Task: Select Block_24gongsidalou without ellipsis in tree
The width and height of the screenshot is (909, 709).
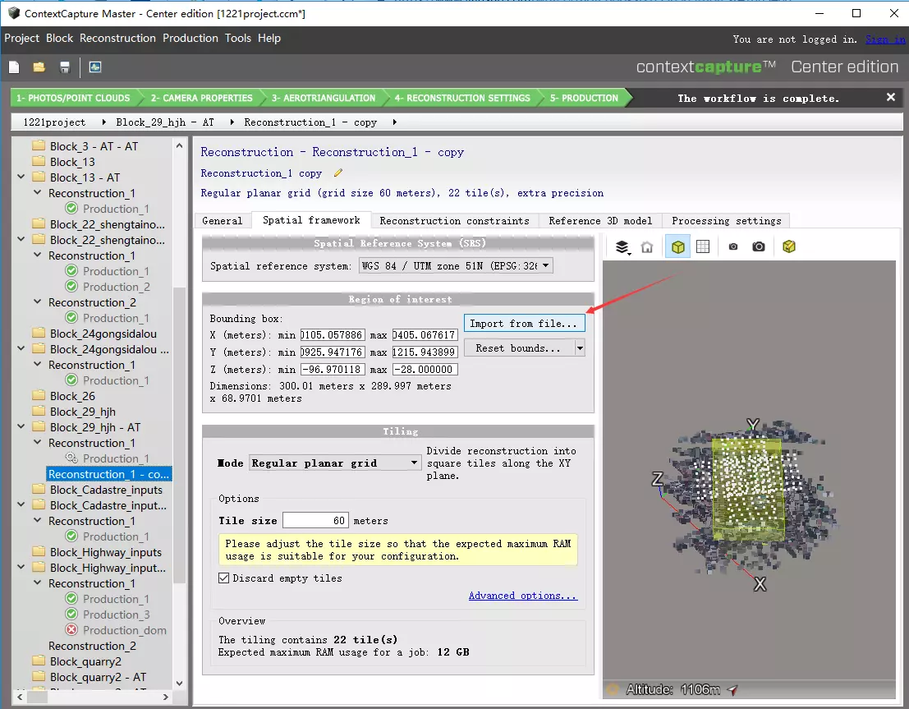Action: [x=103, y=333]
